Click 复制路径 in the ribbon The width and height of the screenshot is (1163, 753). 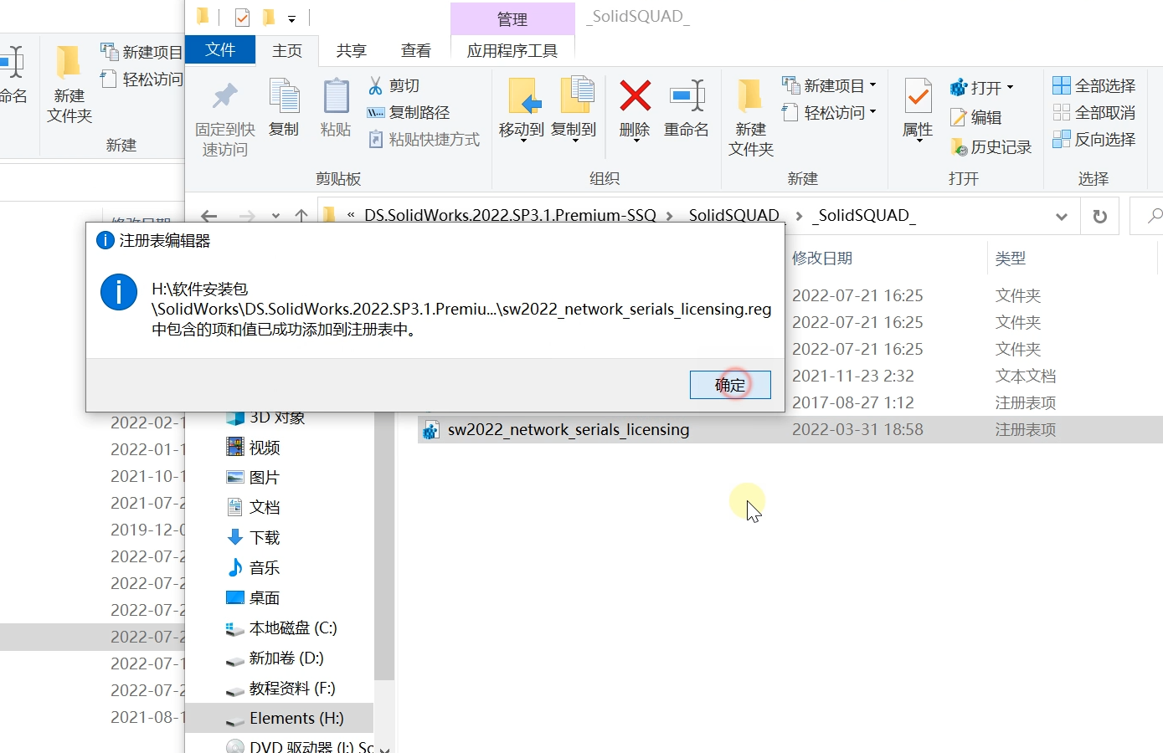pyautogui.click(x=409, y=112)
